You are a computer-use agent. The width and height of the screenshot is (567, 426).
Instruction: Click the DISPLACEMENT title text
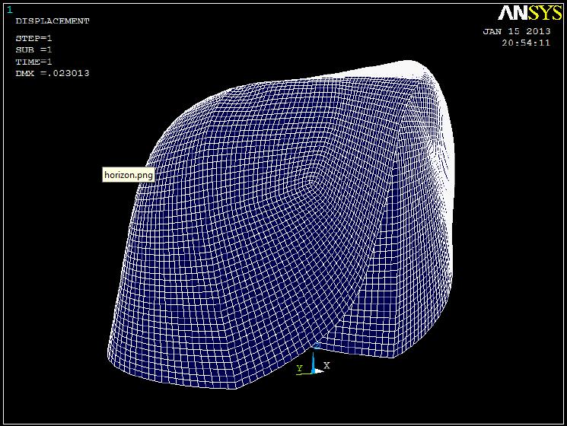pyautogui.click(x=53, y=21)
